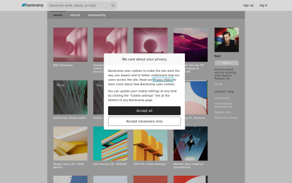Screen dimensions: 292x183
Task: Open the rac.fm website link
Action: tap(218, 84)
